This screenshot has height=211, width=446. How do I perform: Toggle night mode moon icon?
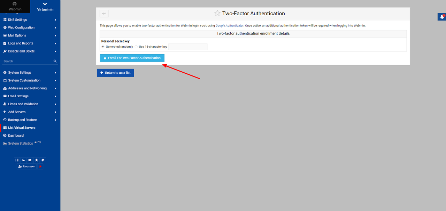[23, 160]
